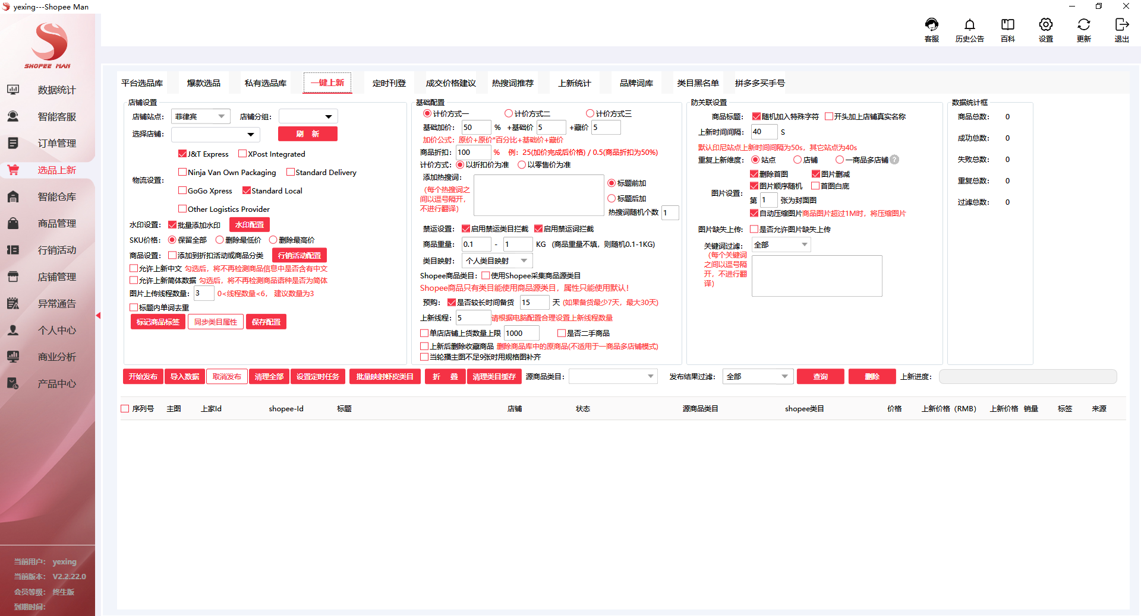Click the 上新进度 progress bar

[x=1028, y=376]
